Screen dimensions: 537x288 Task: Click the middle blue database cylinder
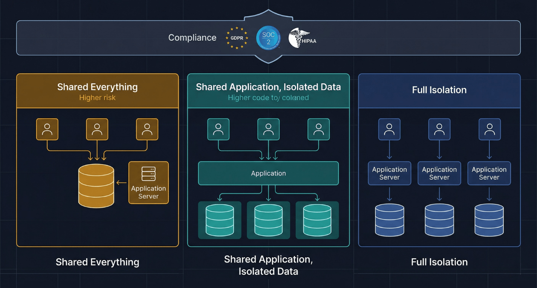click(439, 220)
